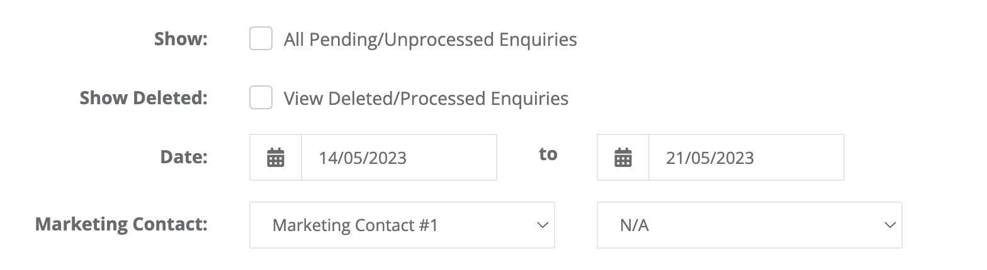987x270 pixels.
Task: Click the 'All Pending/Unprocessed Enquiries' label text
Action: pyautogui.click(x=431, y=40)
